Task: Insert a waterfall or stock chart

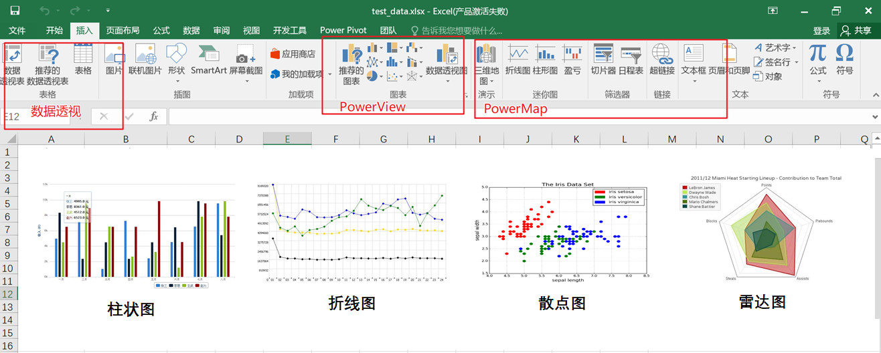Action: [414, 47]
